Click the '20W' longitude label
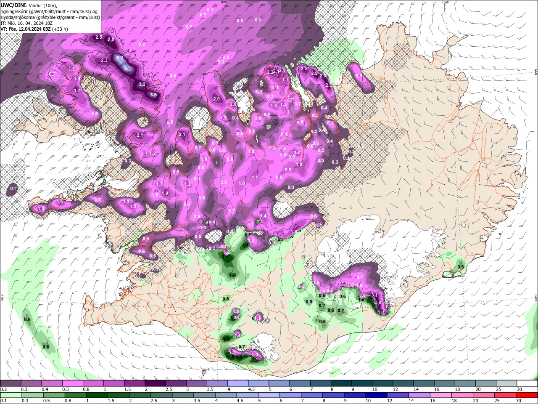 point(224,2)
